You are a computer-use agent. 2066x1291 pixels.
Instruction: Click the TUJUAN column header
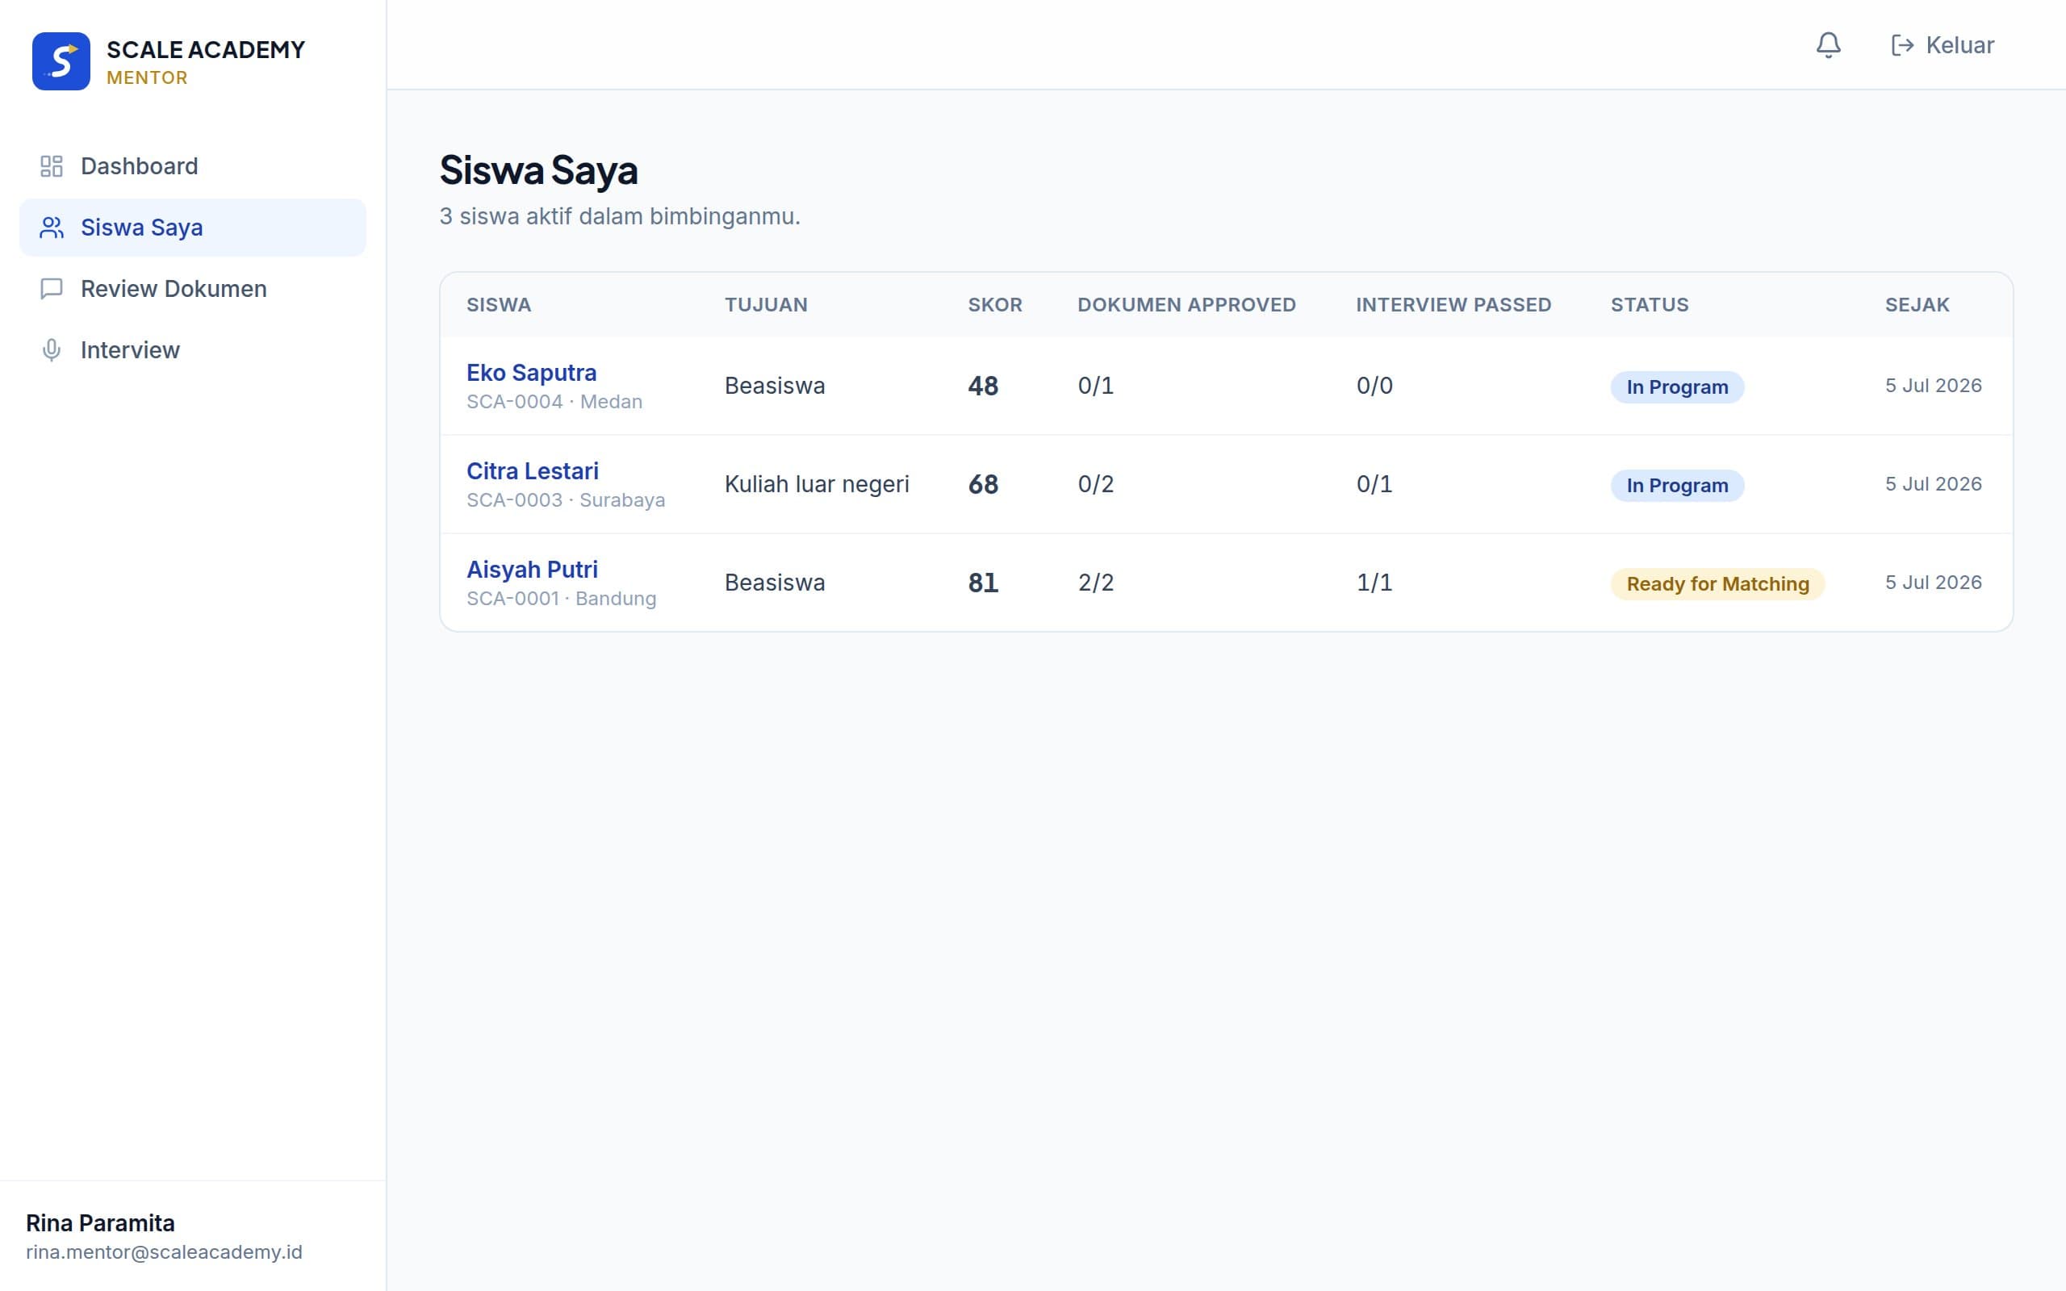pos(766,305)
